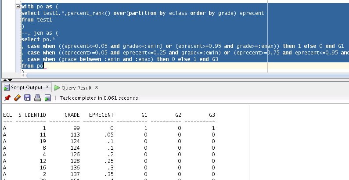Click the EPRECENT column header
The width and height of the screenshot is (349, 180).
pyautogui.click(x=101, y=115)
